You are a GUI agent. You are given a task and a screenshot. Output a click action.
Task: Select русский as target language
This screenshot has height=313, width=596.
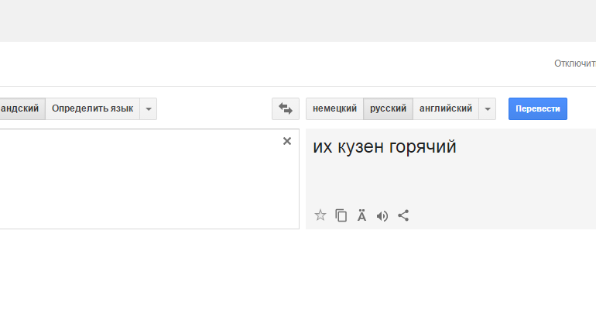[x=388, y=109]
